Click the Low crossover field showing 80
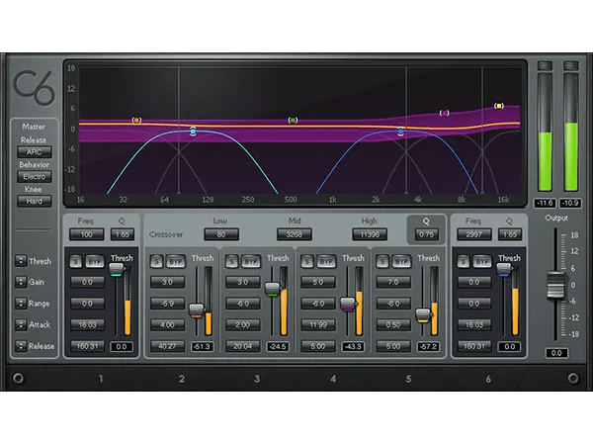The height and width of the screenshot is (445, 593). click(x=221, y=234)
